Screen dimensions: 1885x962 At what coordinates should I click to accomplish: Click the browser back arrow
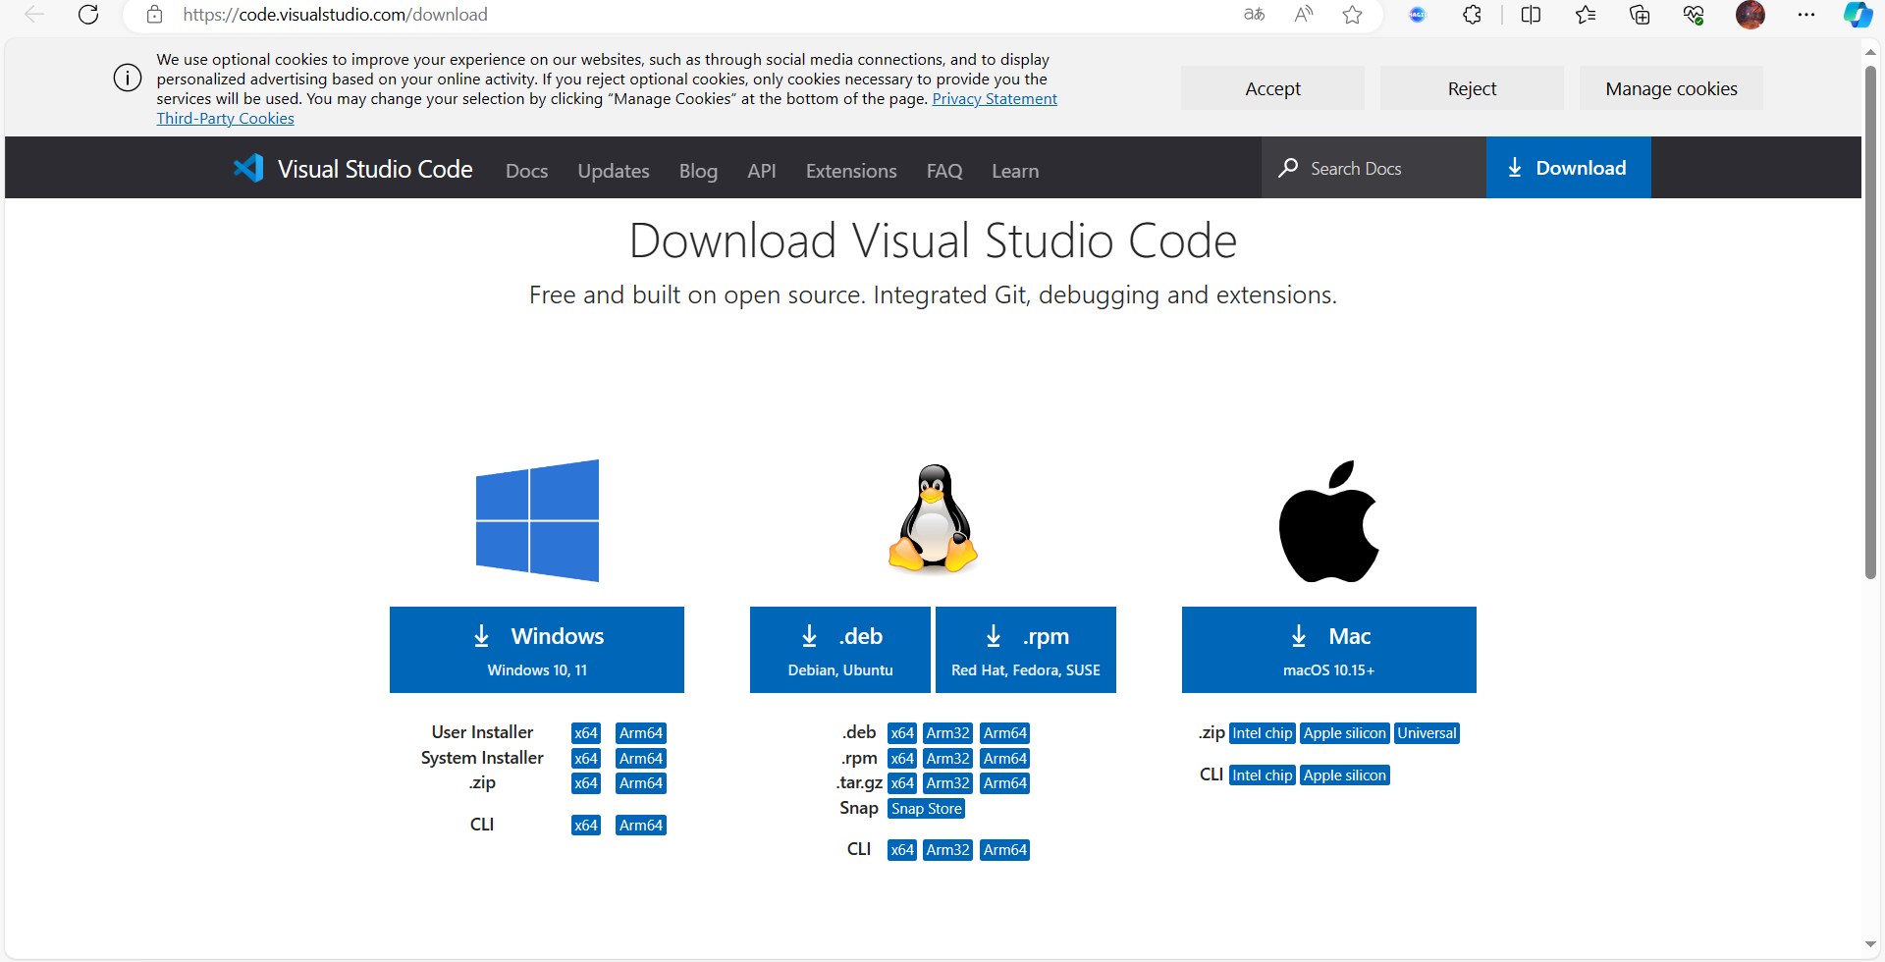34,15
